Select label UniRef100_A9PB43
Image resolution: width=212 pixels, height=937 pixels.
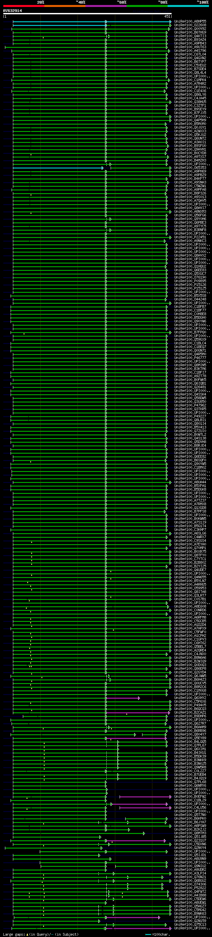tap(190, 43)
